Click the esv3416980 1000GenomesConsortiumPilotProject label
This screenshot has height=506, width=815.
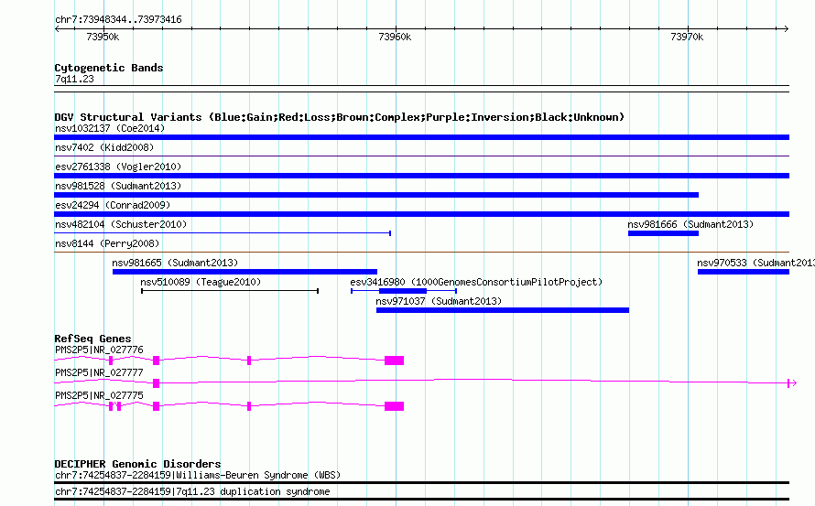(476, 282)
